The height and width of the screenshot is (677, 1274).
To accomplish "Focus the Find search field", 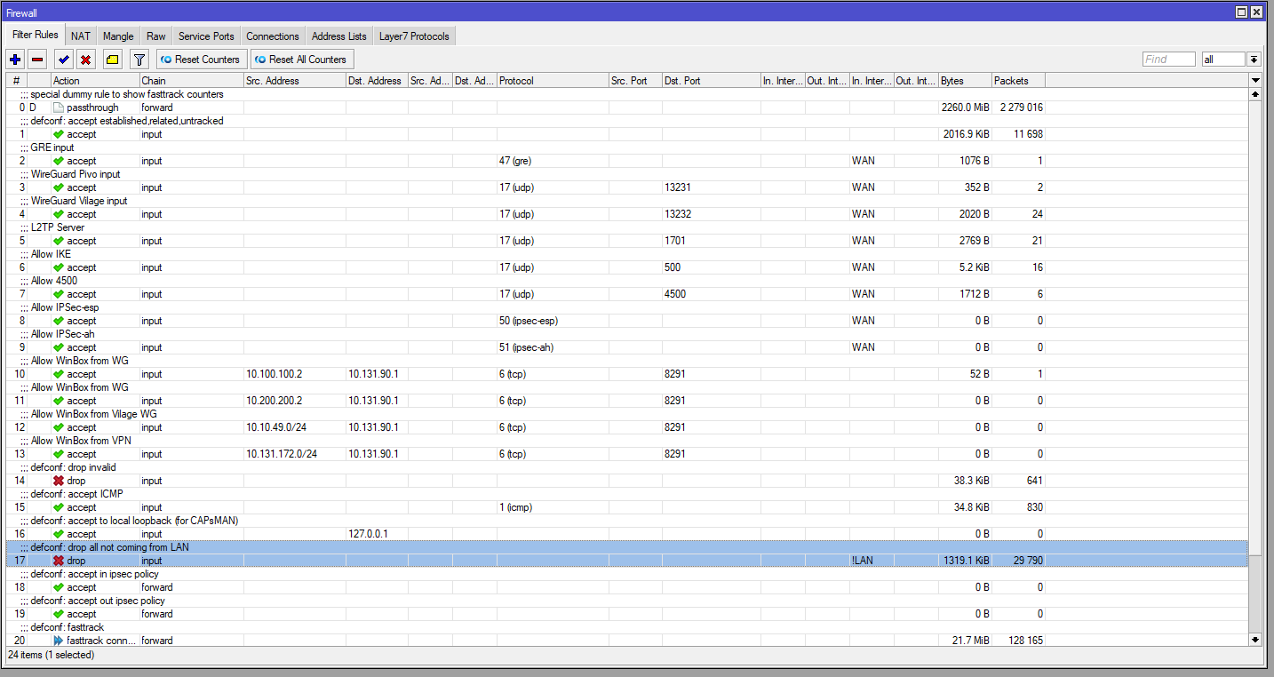I will [1168, 60].
